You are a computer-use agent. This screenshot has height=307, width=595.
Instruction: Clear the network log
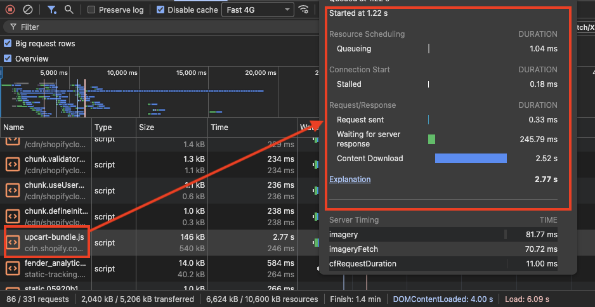click(28, 10)
